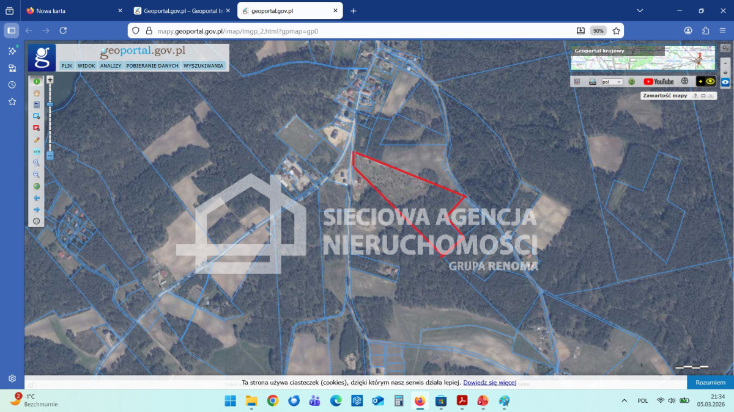Expand the WYSZUKIWANIA menu
The width and height of the screenshot is (734, 412).
(204, 65)
